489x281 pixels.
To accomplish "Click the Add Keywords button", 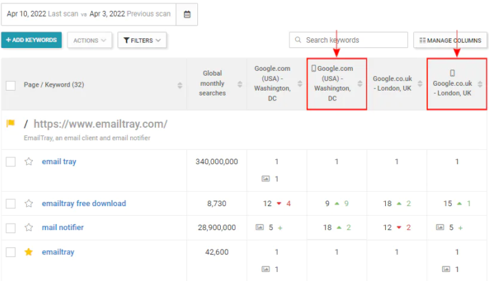I will (x=32, y=41).
